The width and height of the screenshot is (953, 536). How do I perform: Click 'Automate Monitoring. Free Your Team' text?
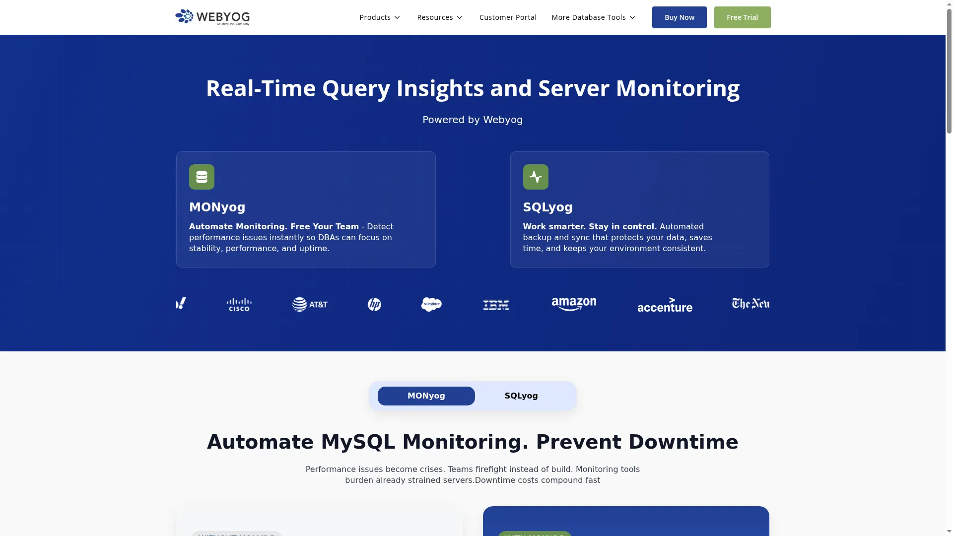pyautogui.click(x=274, y=226)
